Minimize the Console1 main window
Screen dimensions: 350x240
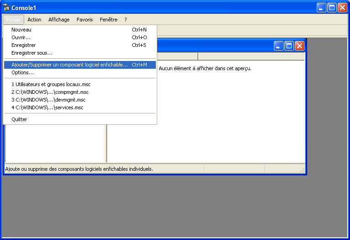coord(321,8)
